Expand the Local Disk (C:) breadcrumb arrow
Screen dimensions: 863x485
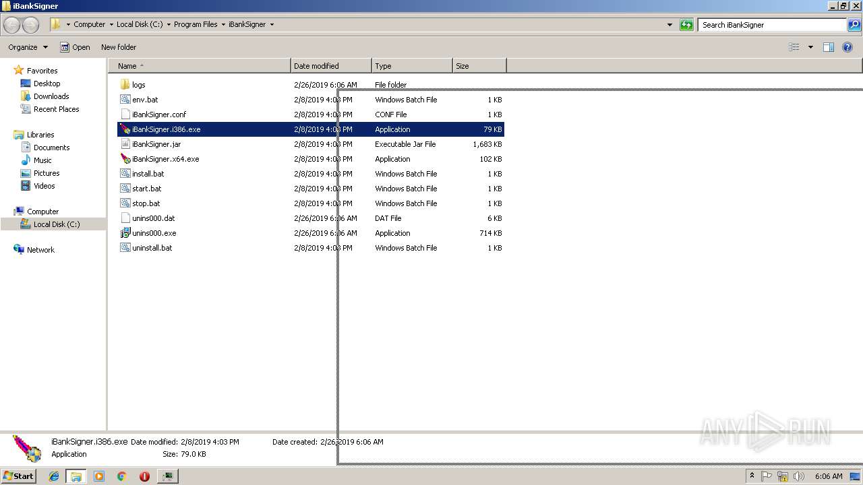(169, 25)
